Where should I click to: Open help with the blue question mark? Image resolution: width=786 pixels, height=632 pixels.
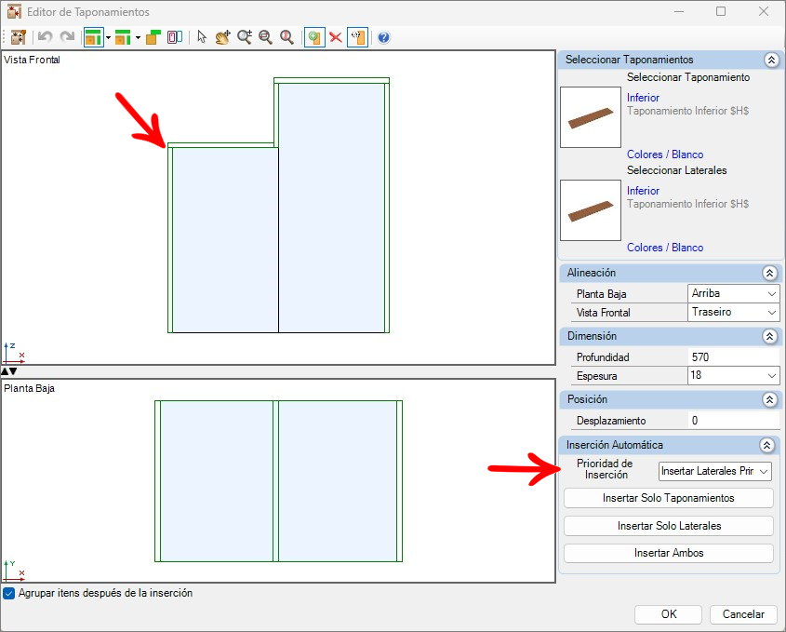[x=383, y=37]
